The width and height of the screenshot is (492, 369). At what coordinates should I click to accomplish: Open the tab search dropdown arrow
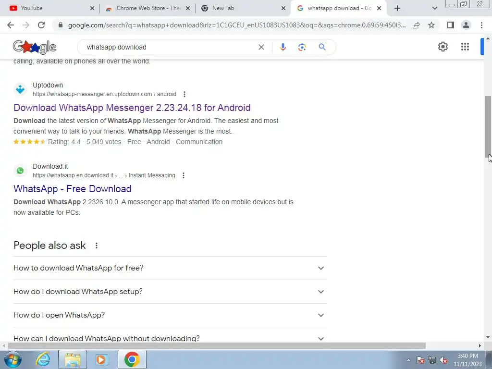point(434,8)
